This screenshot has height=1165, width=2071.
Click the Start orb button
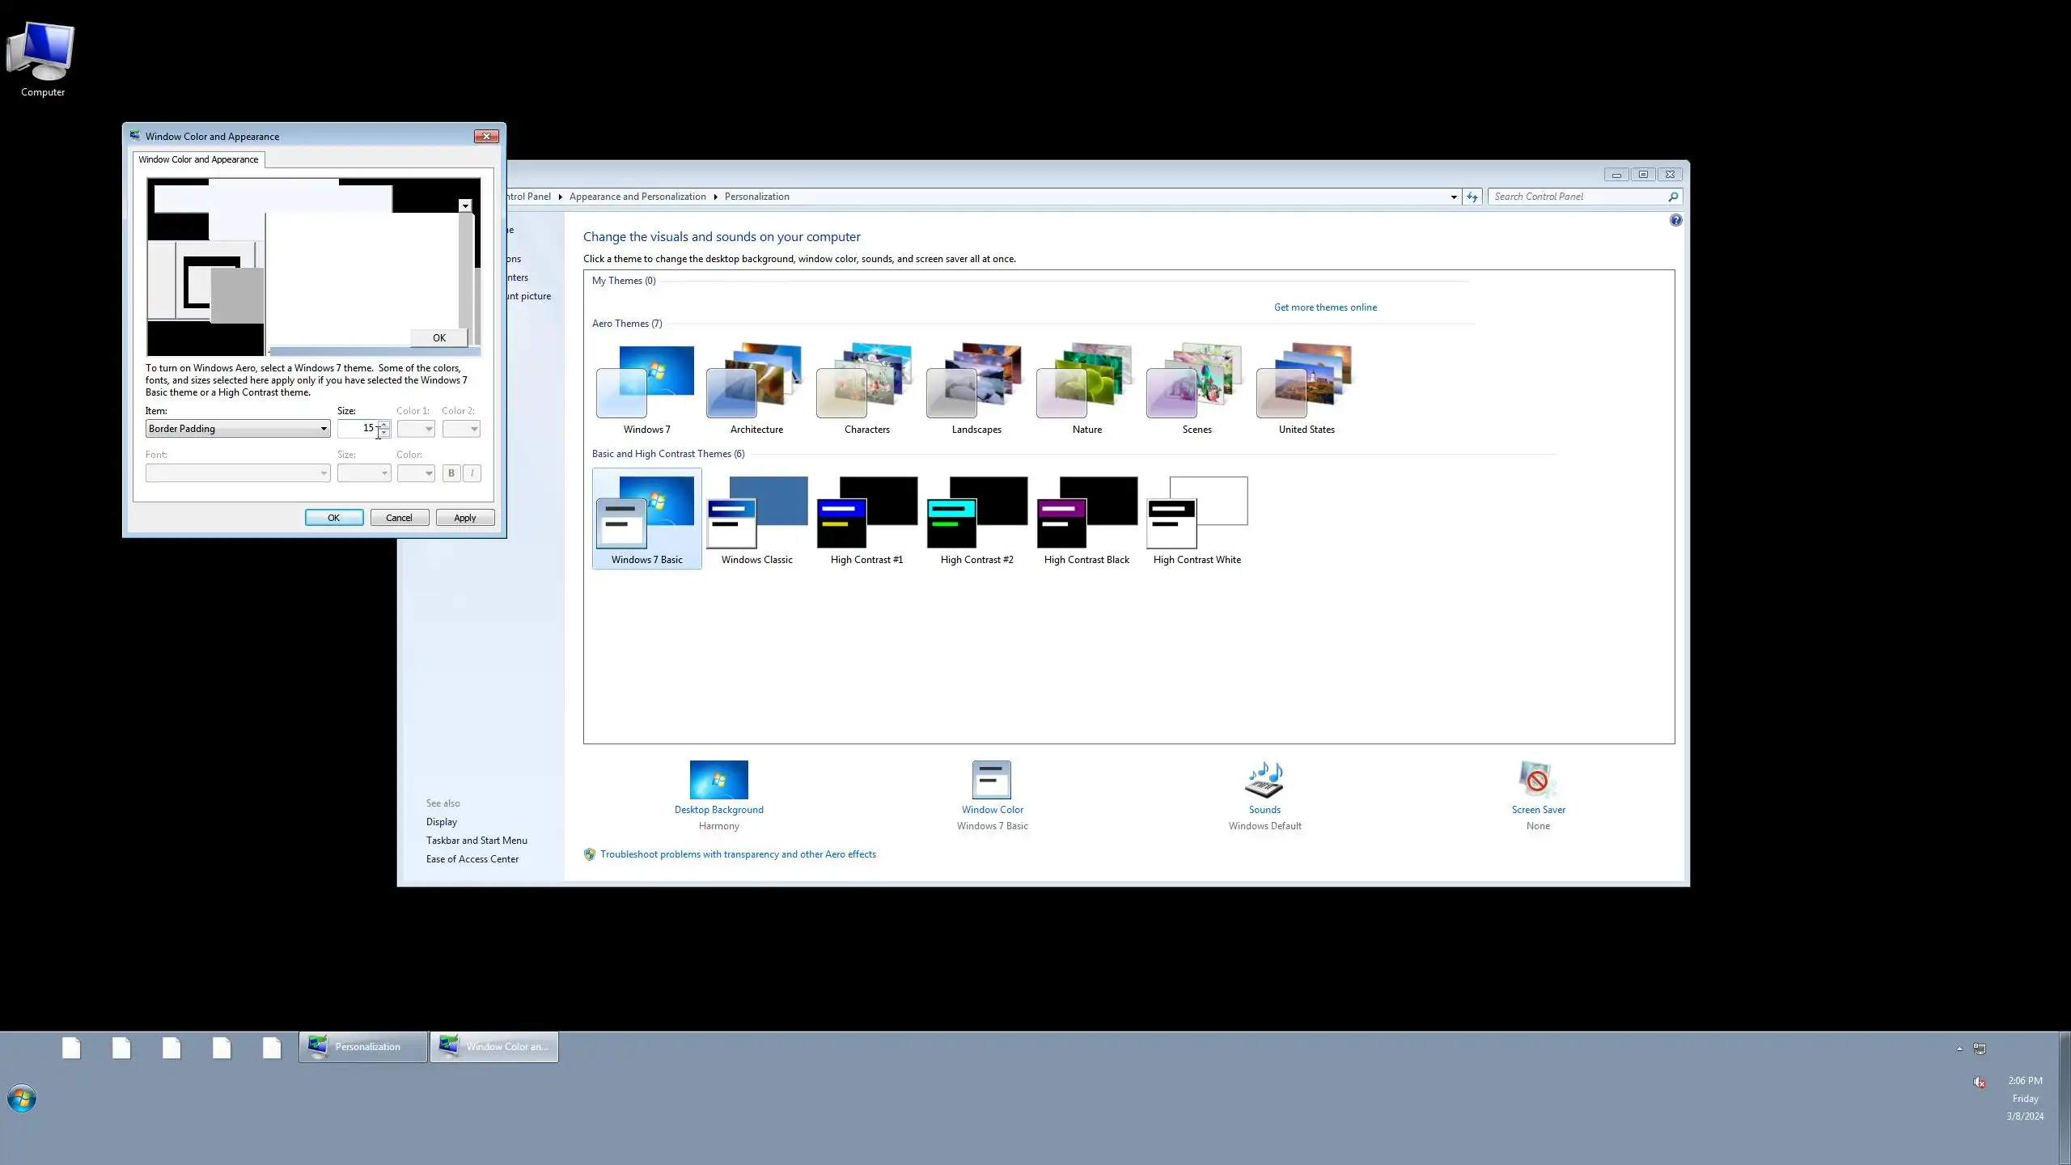(x=22, y=1099)
